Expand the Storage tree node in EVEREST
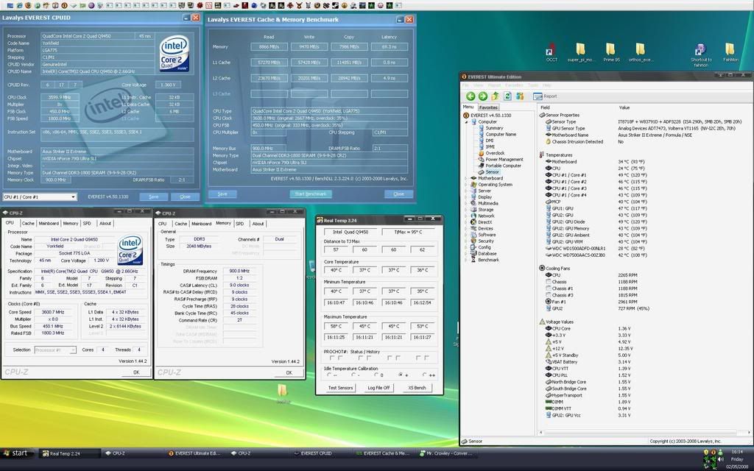754x471 pixels. [x=467, y=210]
